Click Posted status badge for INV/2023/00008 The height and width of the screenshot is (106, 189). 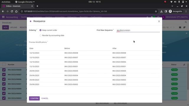174,70
